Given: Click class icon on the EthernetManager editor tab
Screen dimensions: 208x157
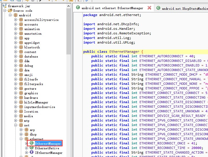Looking at the screenshot, I should click(x=78, y=7).
